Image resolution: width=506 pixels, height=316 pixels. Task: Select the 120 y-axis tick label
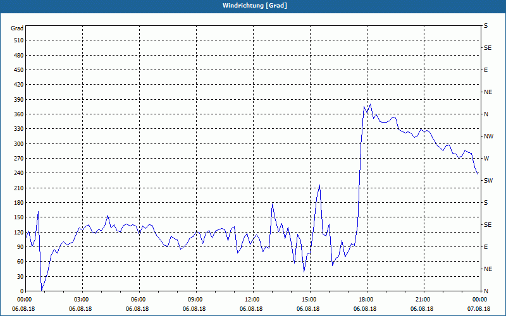tap(19, 232)
